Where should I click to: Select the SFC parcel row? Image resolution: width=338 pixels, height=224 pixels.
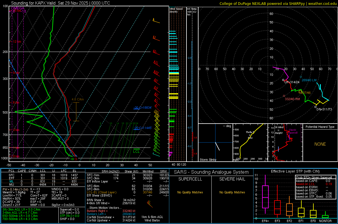tap(43, 175)
